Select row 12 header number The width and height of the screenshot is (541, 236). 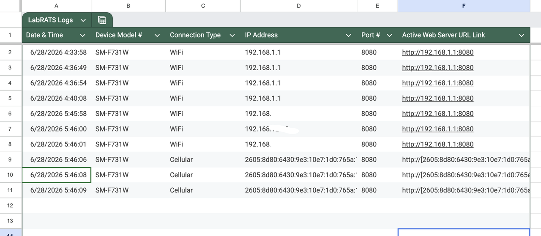coord(10,205)
